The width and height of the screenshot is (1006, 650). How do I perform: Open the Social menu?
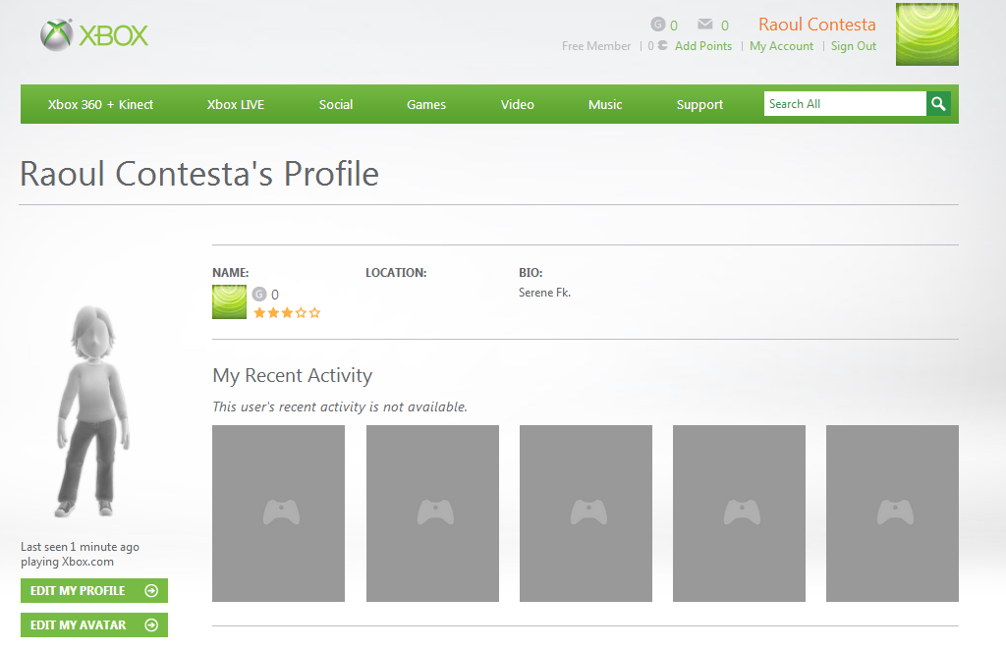pos(336,104)
